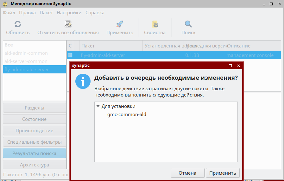Open the Настройки menu
Viewport: 284px width, 181px height.
coord(69,13)
